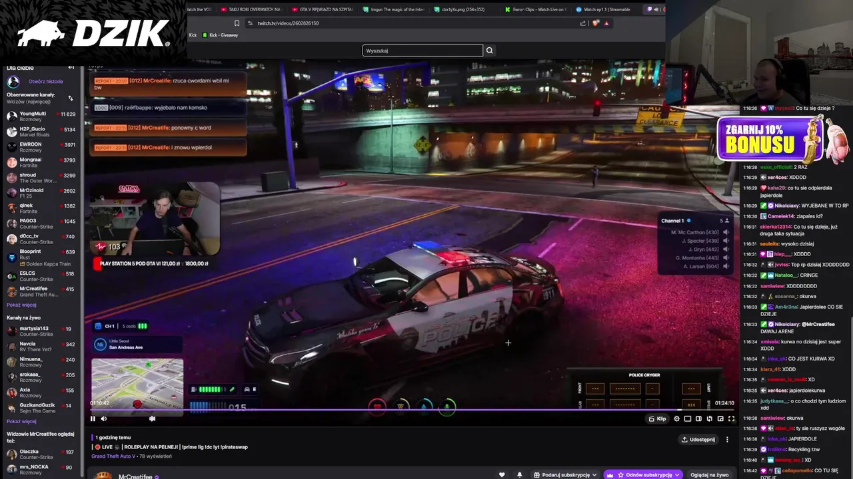Open site settings icon in address bar
This screenshot has height=479, width=853.
(x=250, y=23)
